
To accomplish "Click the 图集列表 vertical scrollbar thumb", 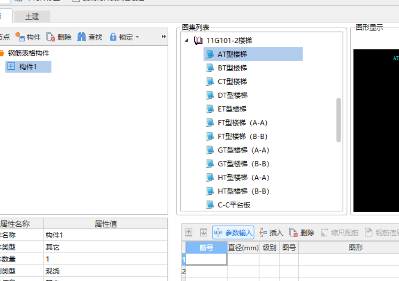I will pos(338,120).
